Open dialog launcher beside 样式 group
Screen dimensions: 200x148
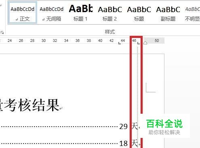point(2,32)
